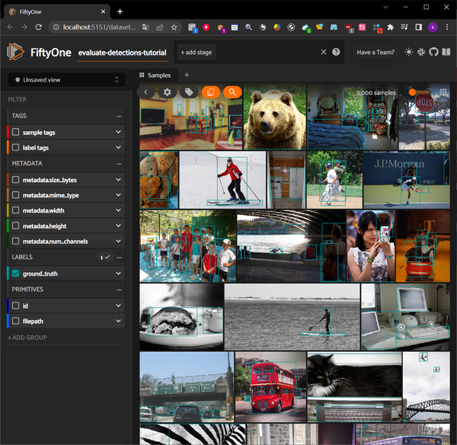Enable the sample tags checkbox
The height and width of the screenshot is (445, 457).
point(15,133)
